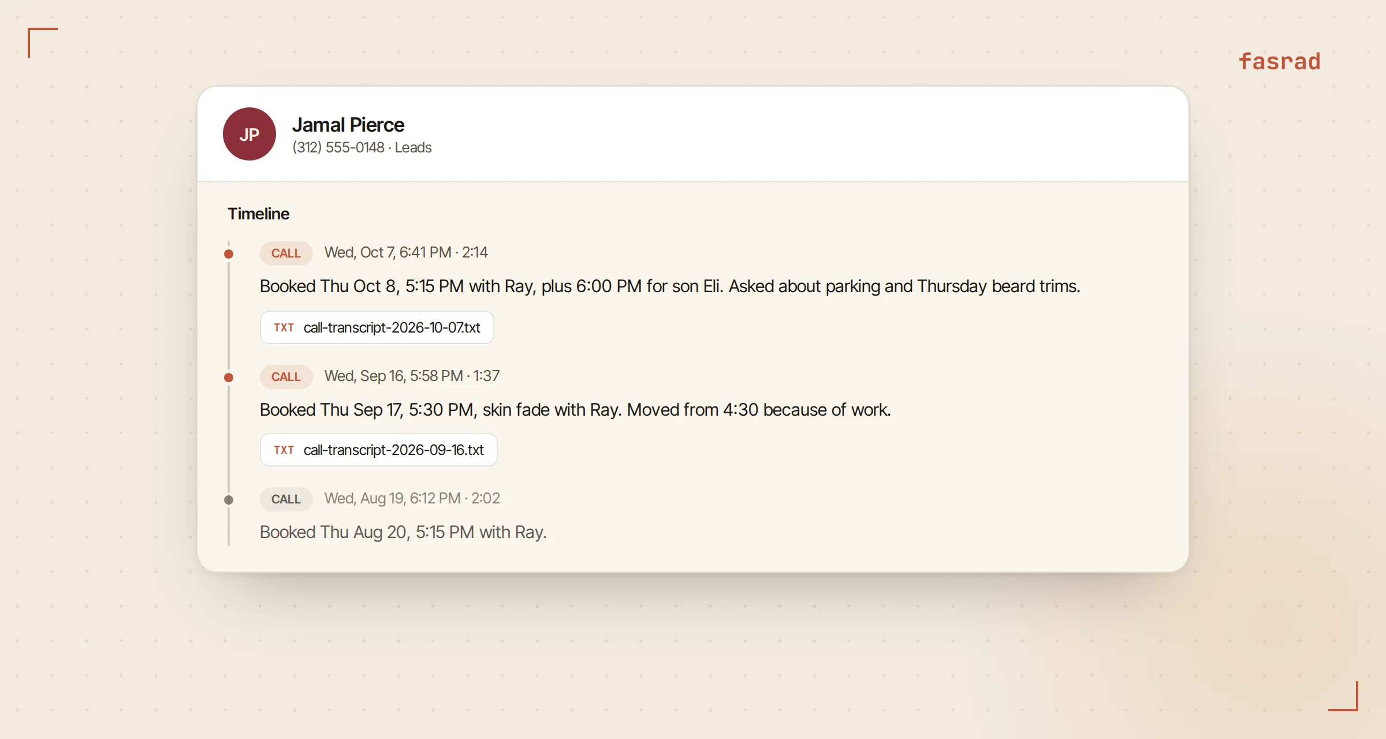Click the timestamp Wed, Sep 16, 5:58 PM

tap(394, 376)
